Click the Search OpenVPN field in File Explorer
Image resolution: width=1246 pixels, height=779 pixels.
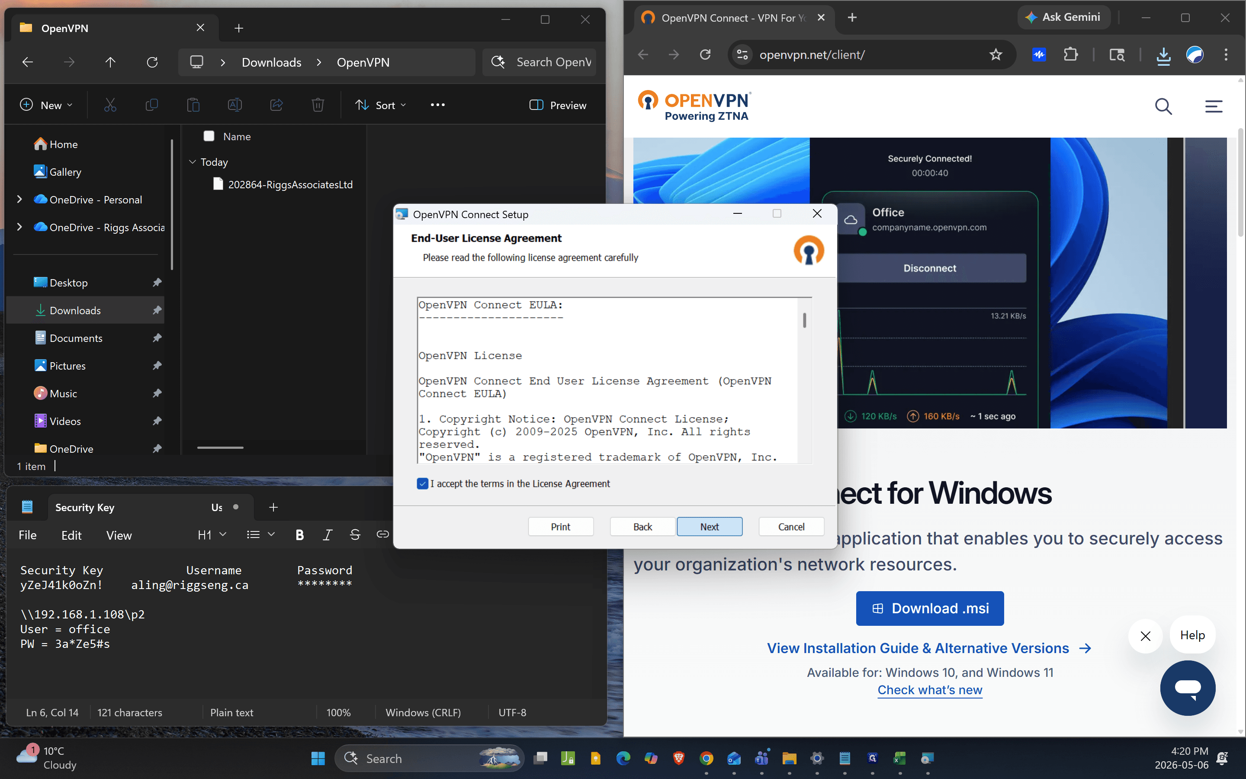coord(540,62)
